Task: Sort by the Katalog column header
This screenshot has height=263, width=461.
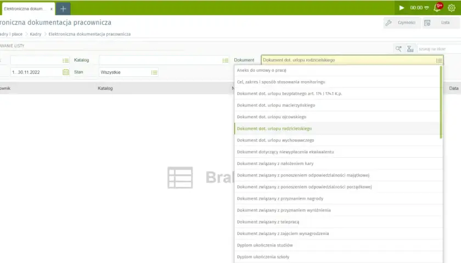Action: tap(105, 88)
